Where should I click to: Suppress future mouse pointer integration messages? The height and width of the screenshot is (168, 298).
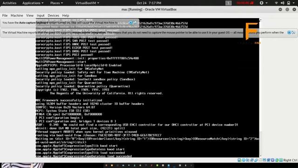coord(293,33)
